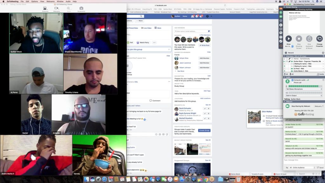Open the recording settings gear icon
This screenshot has width=325, height=183.
323,53
